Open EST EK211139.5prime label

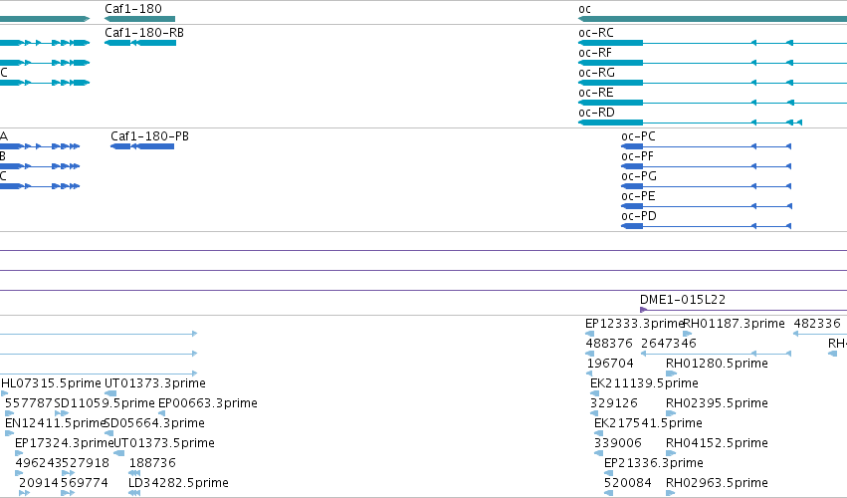click(x=644, y=383)
